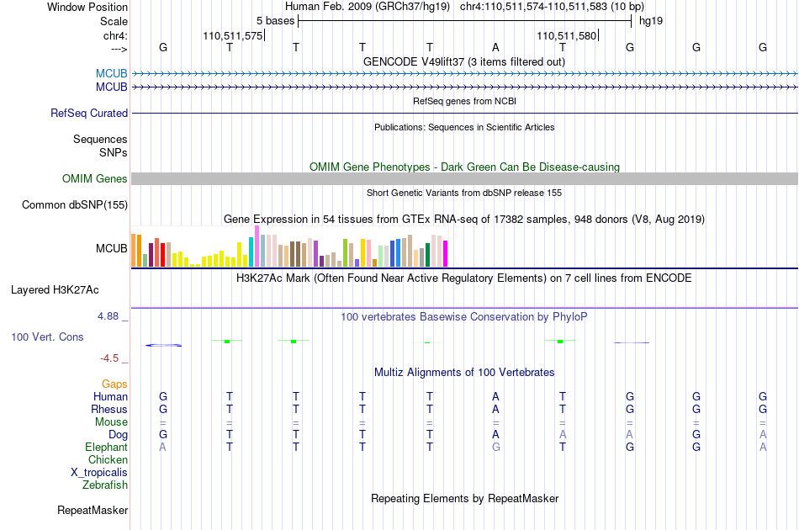
Task: Click the Human Feb. 2009 (GRCh37/hg19) text
Action: point(368,7)
